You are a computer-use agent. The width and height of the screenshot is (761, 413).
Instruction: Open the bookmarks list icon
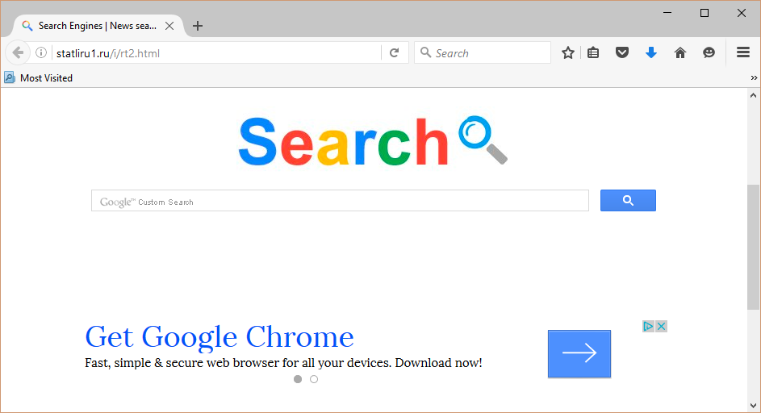pyautogui.click(x=593, y=53)
